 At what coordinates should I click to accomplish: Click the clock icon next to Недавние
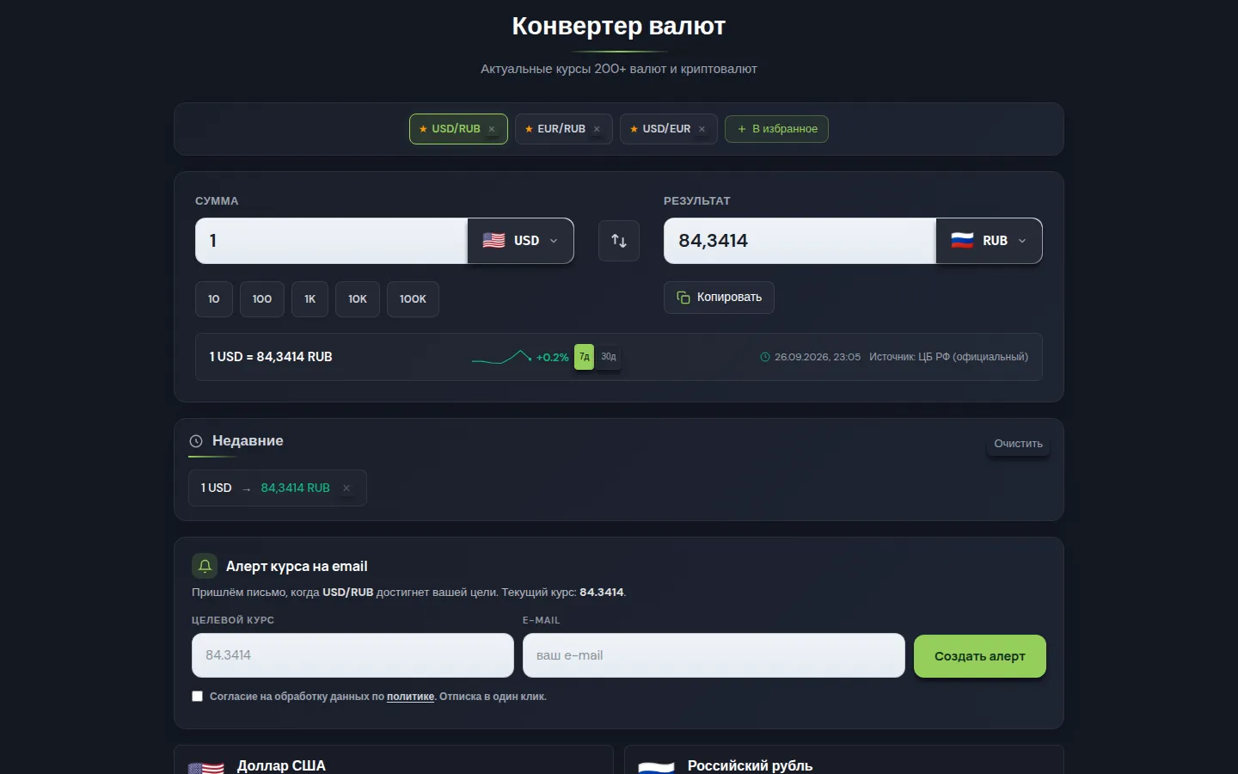coord(196,441)
